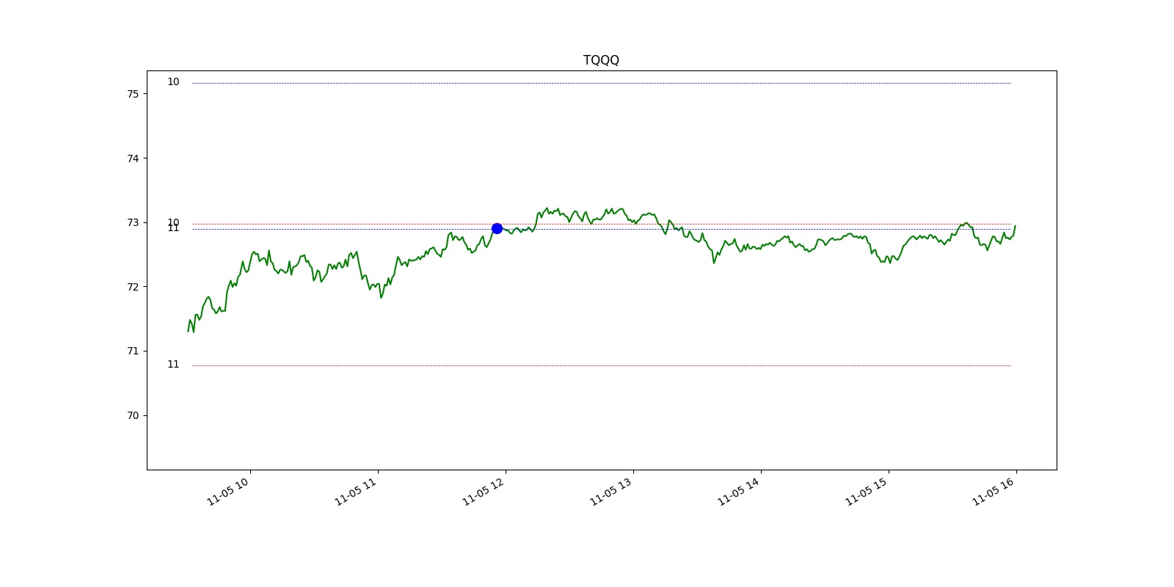This screenshot has width=1174, height=587.
Task: Click the y-axis label 75
Action: (x=133, y=94)
